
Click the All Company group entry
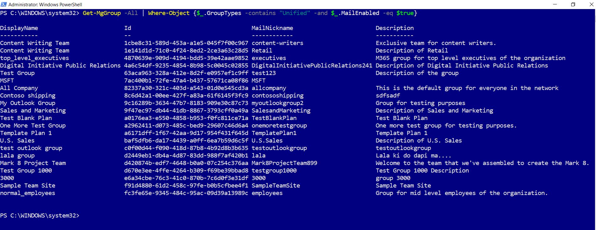pos(19,88)
